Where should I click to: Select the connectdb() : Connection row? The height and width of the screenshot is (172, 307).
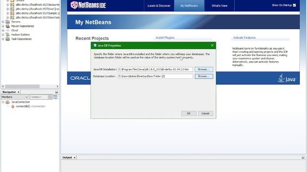31,106
